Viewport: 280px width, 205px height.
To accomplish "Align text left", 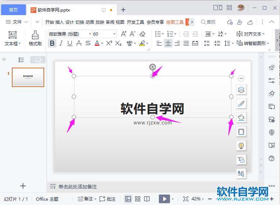I will [x=159, y=43].
